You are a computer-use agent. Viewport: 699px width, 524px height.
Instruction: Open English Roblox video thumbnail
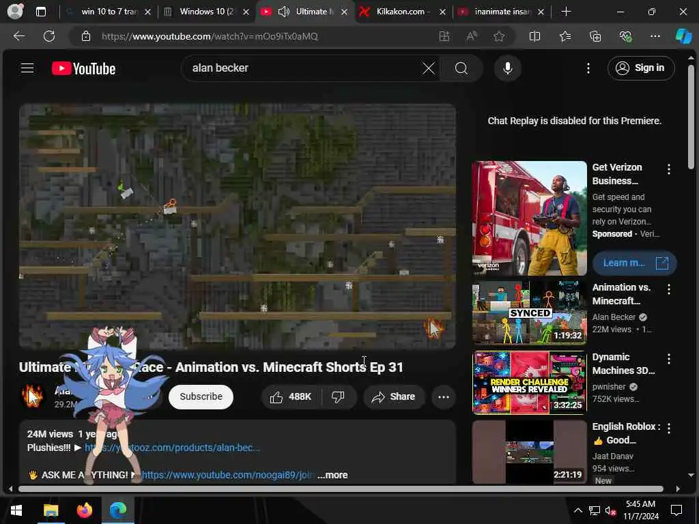[529, 452]
